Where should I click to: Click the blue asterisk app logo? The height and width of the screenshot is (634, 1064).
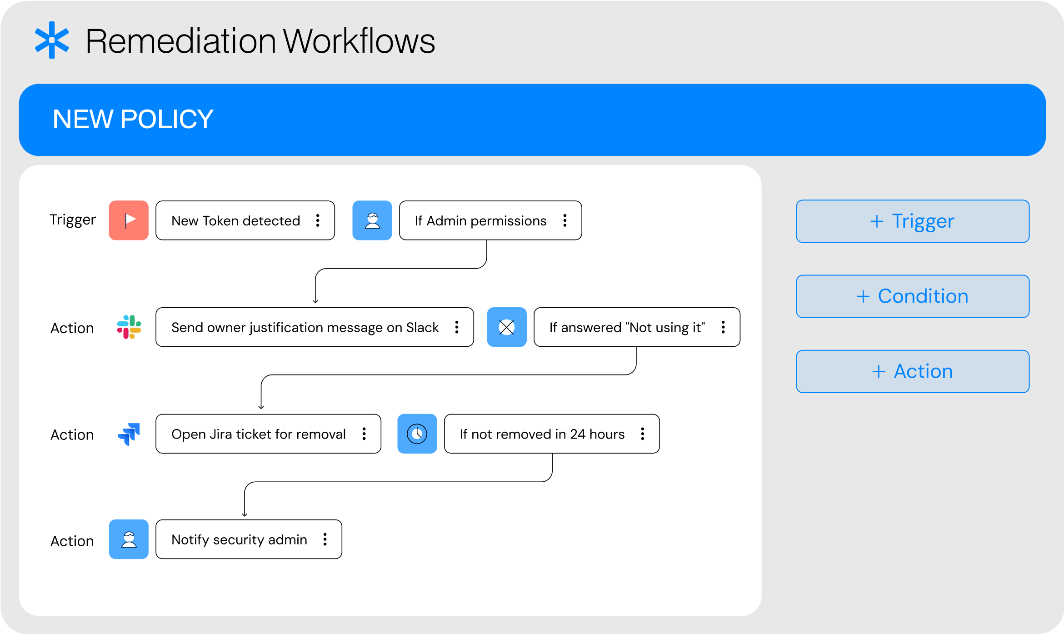[52, 40]
